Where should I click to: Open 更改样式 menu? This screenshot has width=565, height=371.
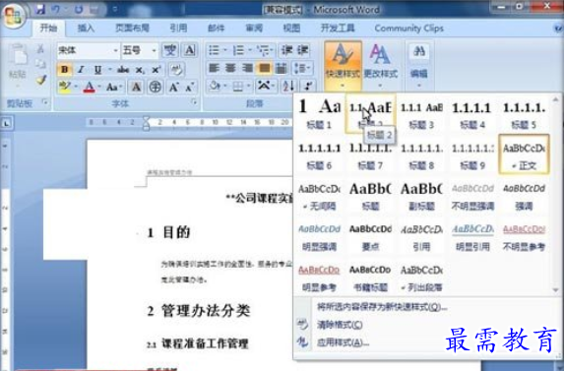(381, 66)
